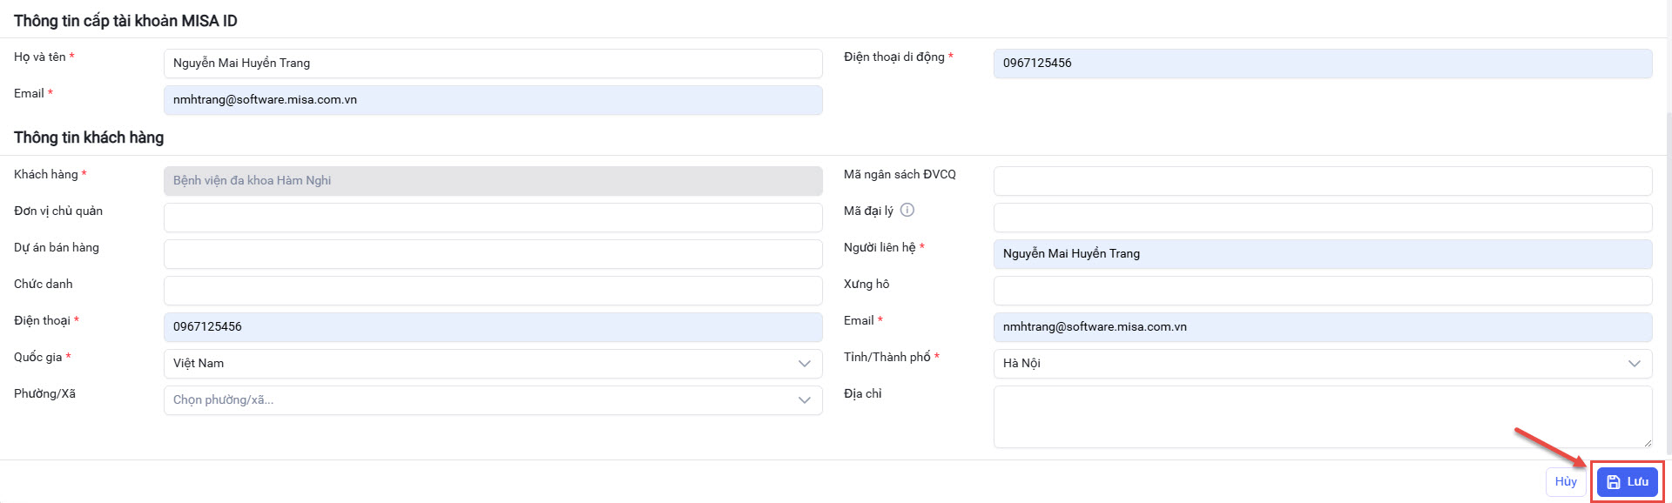The width and height of the screenshot is (1672, 503).
Task: Focus the MISA ID Email field
Action: [493, 100]
